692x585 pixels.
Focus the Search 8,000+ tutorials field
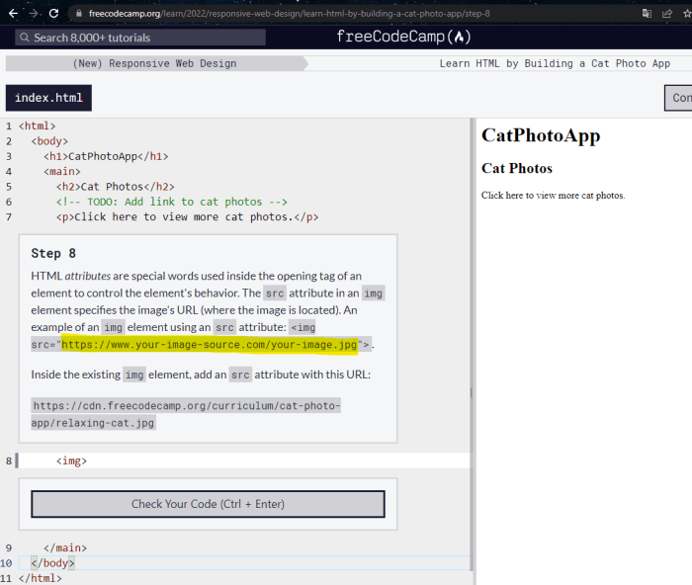point(140,38)
